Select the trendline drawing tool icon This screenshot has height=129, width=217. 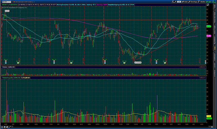(10, 127)
